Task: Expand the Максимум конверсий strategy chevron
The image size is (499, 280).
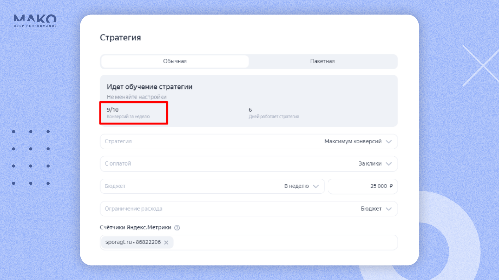Action: tap(389, 142)
